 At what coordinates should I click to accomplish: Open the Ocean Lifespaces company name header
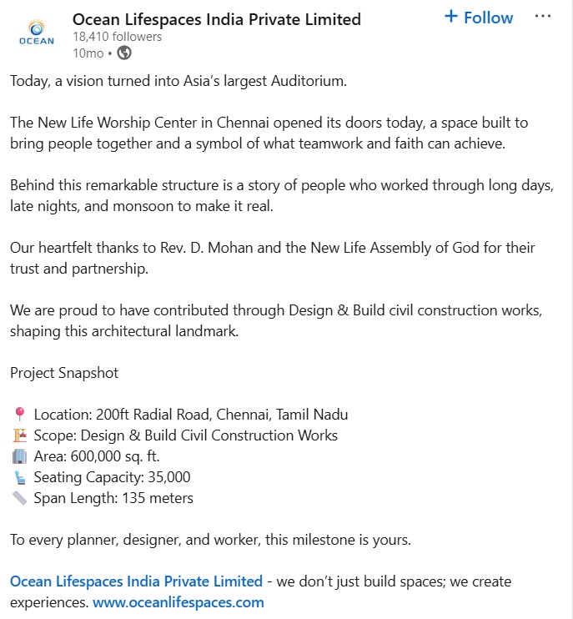point(217,19)
